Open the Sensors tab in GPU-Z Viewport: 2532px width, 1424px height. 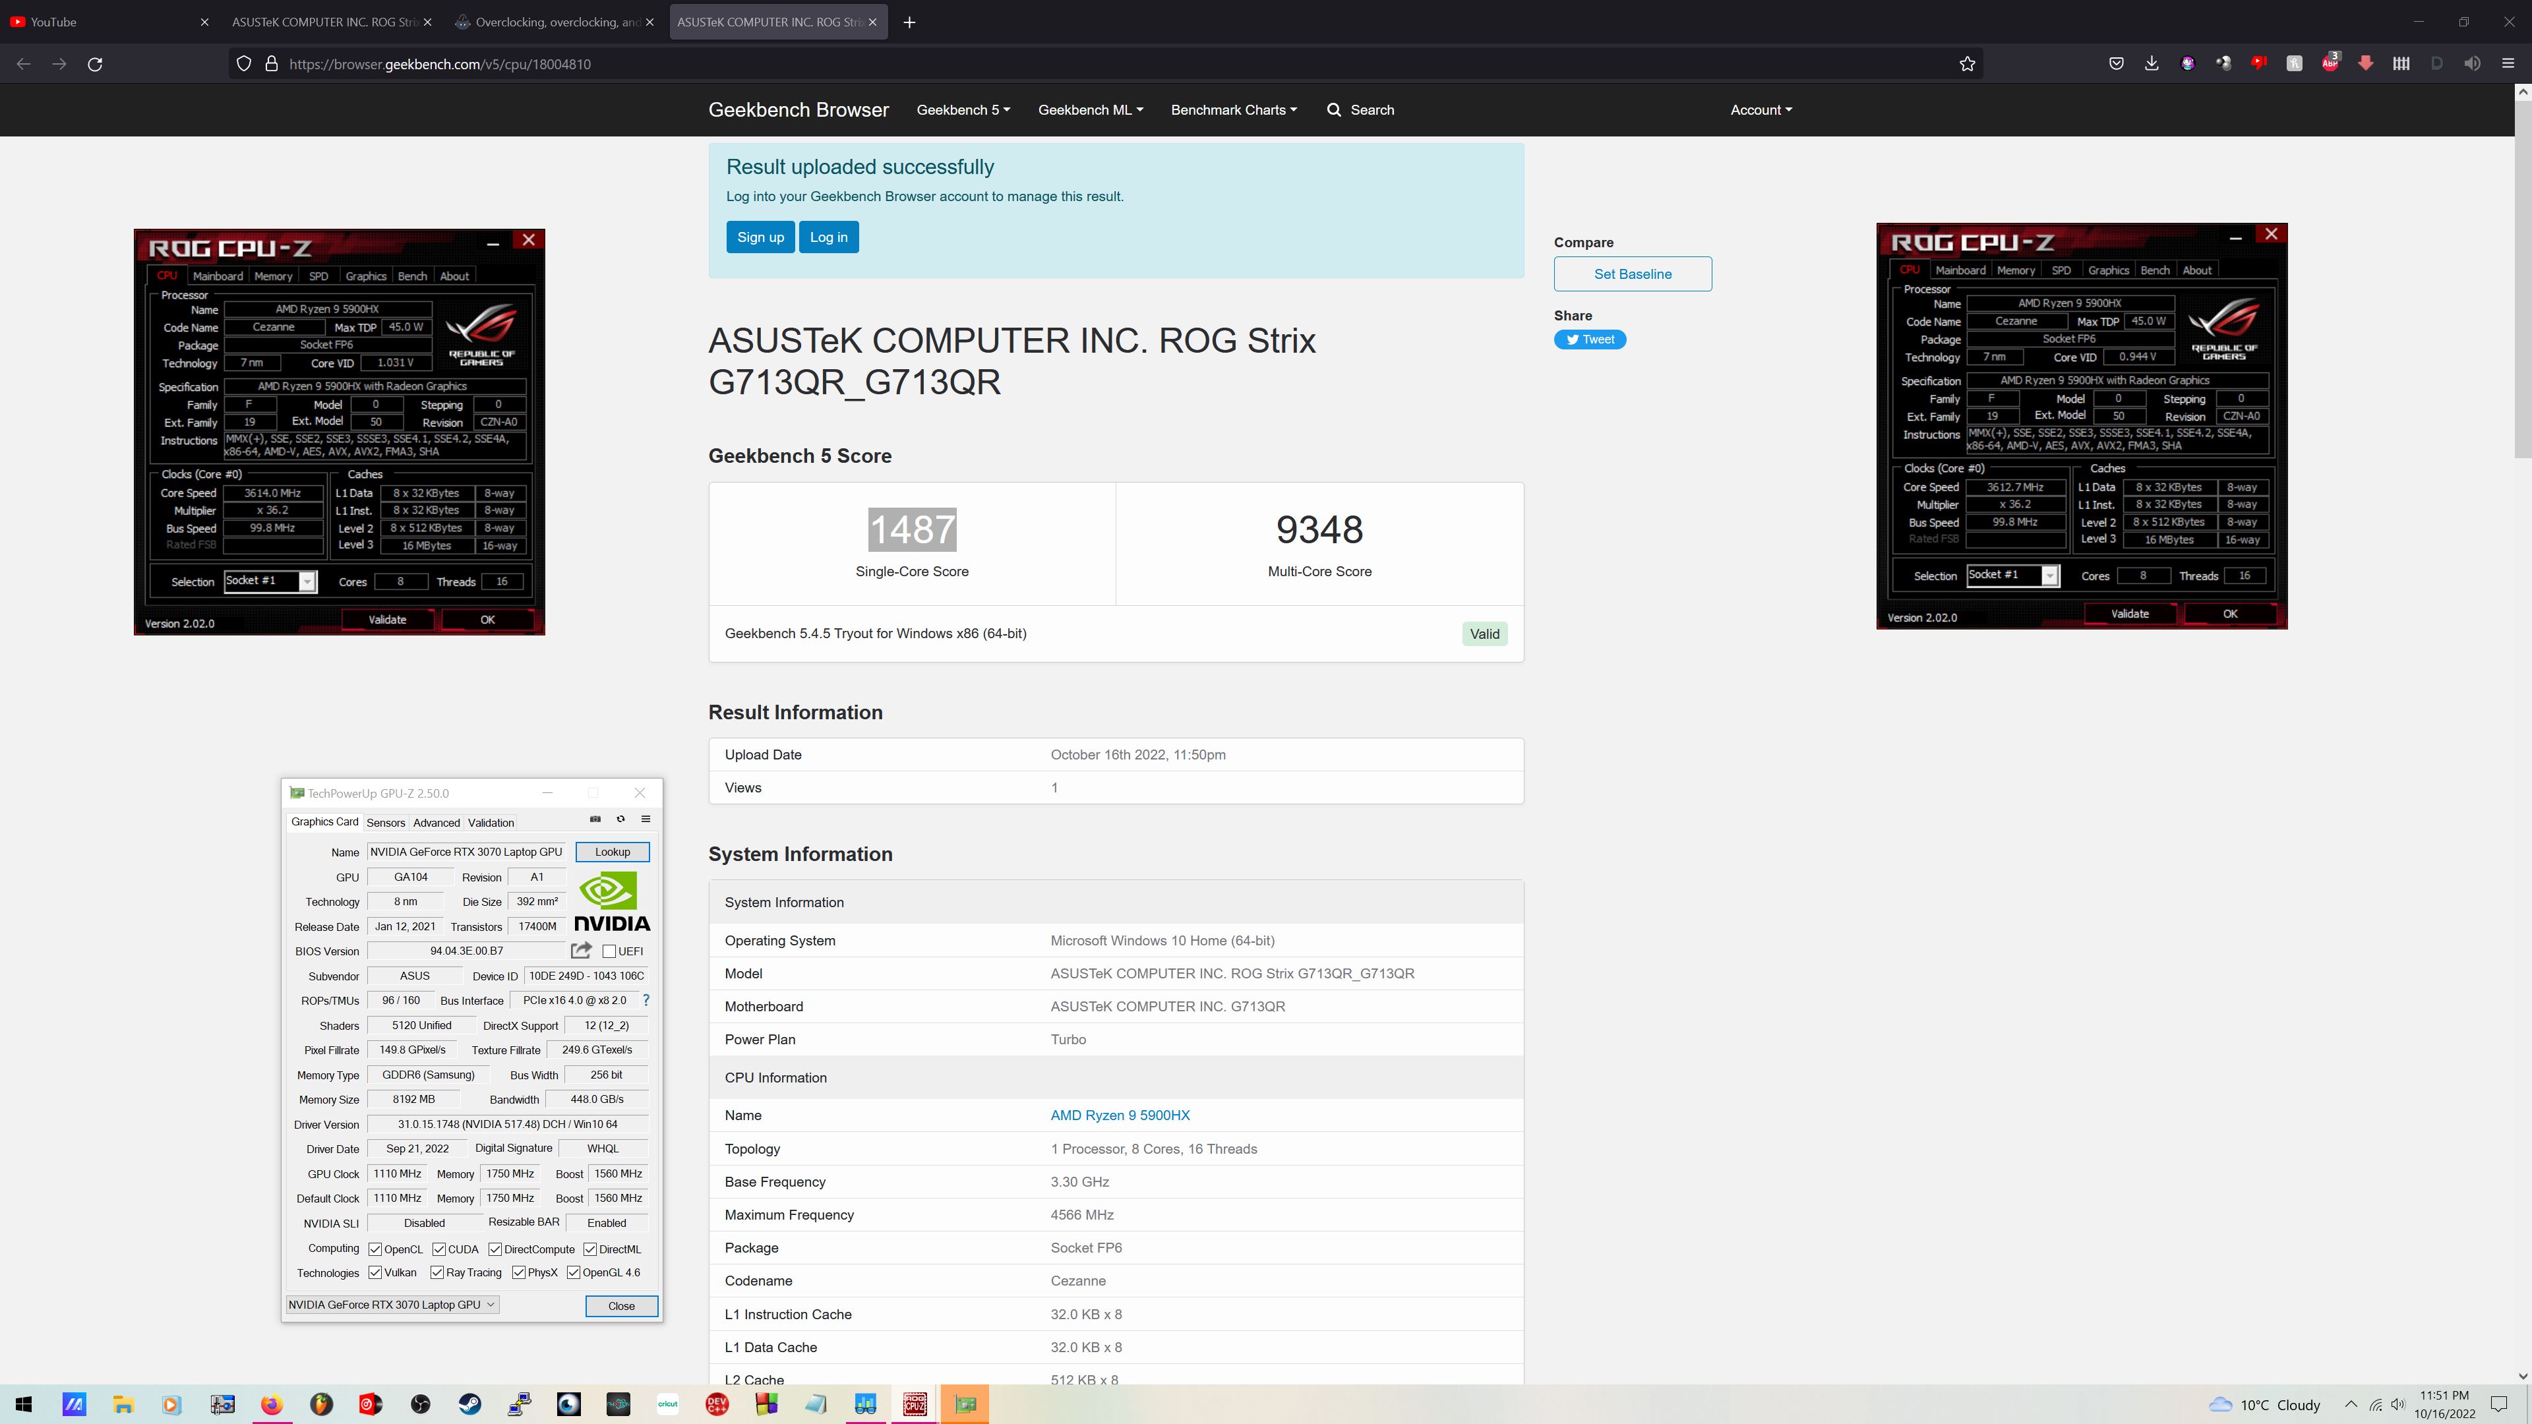click(385, 823)
